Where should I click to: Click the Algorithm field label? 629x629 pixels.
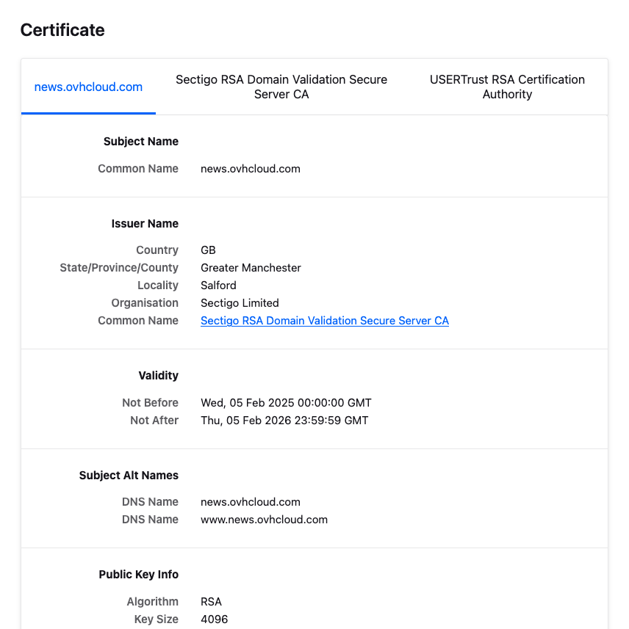point(153,601)
